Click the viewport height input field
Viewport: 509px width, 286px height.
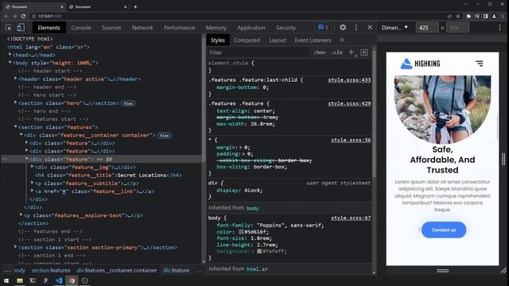[x=457, y=28]
